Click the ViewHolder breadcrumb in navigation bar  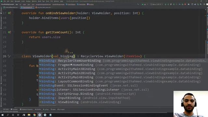click(81, 4)
